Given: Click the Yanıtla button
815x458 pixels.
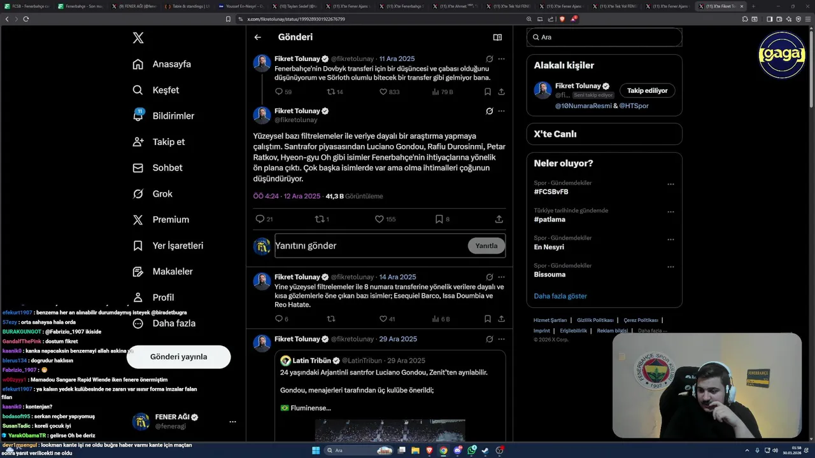Looking at the screenshot, I should [x=486, y=246].
